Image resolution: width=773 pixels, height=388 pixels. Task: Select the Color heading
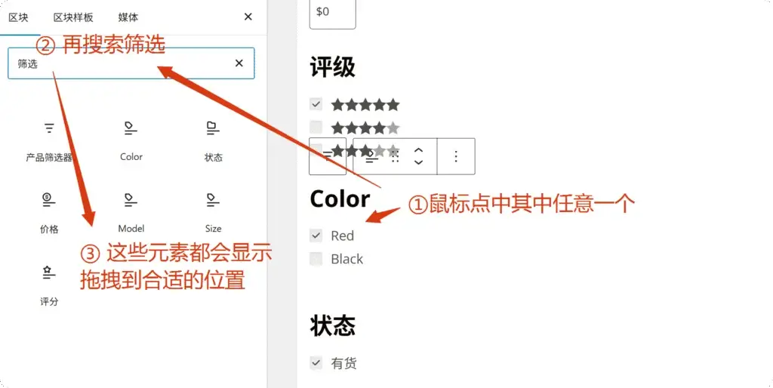tap(340, 199)
